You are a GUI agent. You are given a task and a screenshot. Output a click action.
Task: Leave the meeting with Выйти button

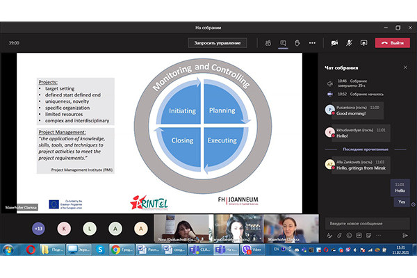coord(392,43)
